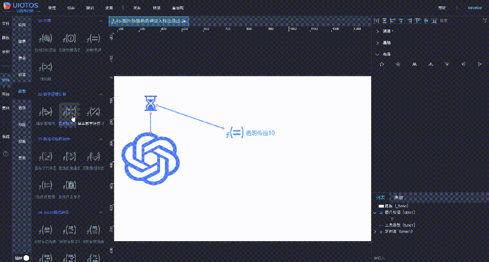Click 预览 in the top bar

coord(157,8)
